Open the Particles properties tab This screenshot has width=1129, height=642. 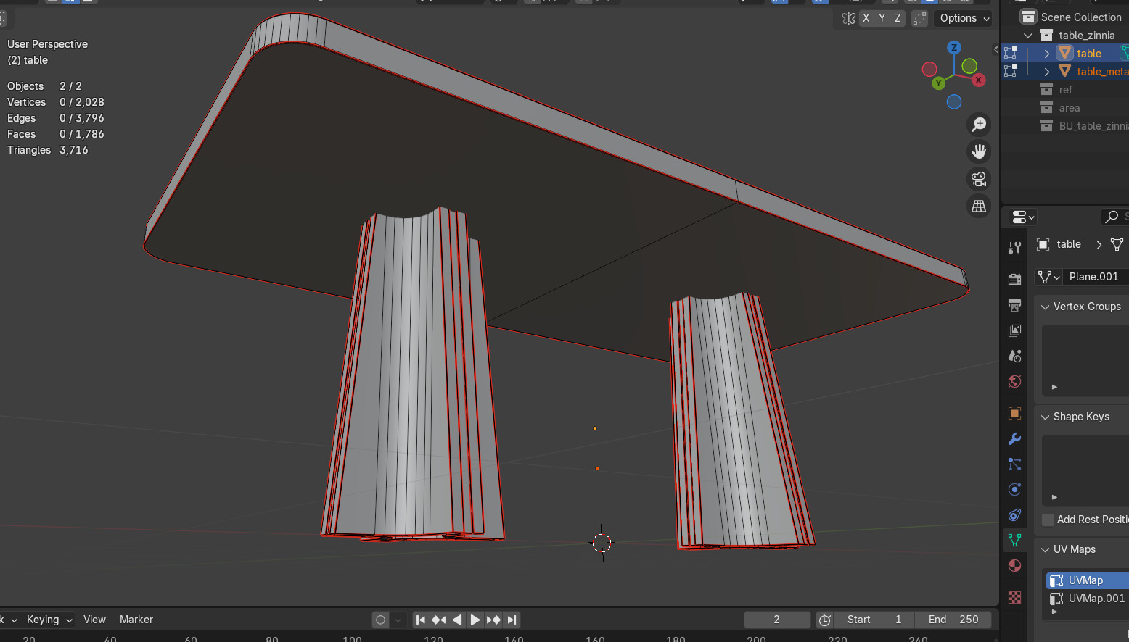[x=1014, y=464]
